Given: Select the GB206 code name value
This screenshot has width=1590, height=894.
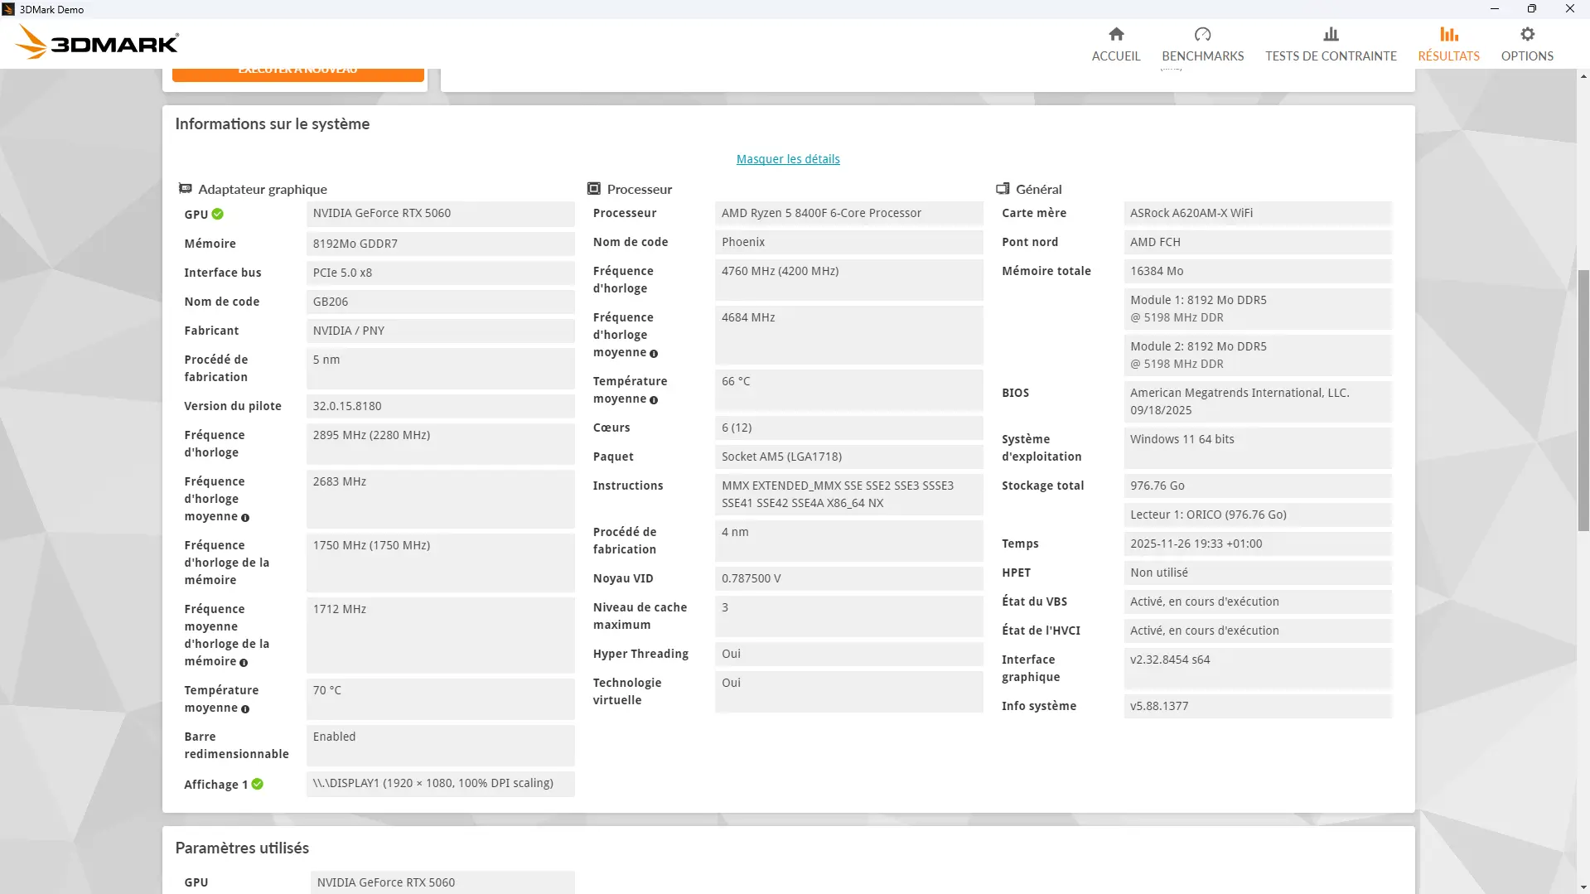Looking at the screenshot, I should point(440,302).
